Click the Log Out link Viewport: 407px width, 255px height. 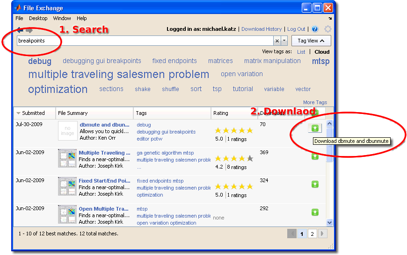[296, 29]
